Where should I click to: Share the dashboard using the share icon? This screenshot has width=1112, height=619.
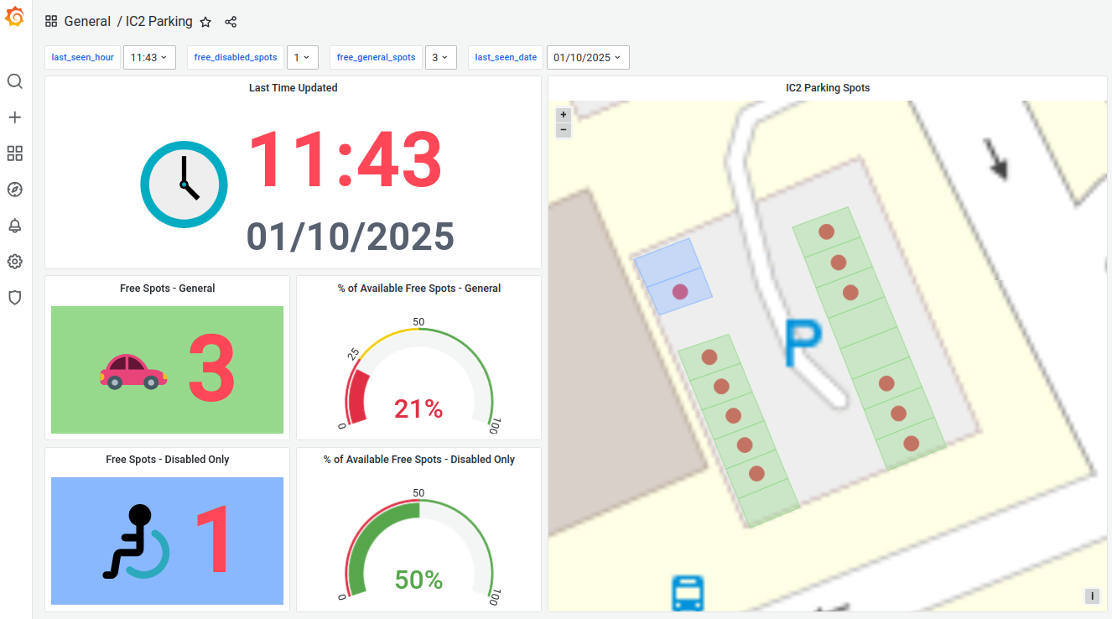231,23
